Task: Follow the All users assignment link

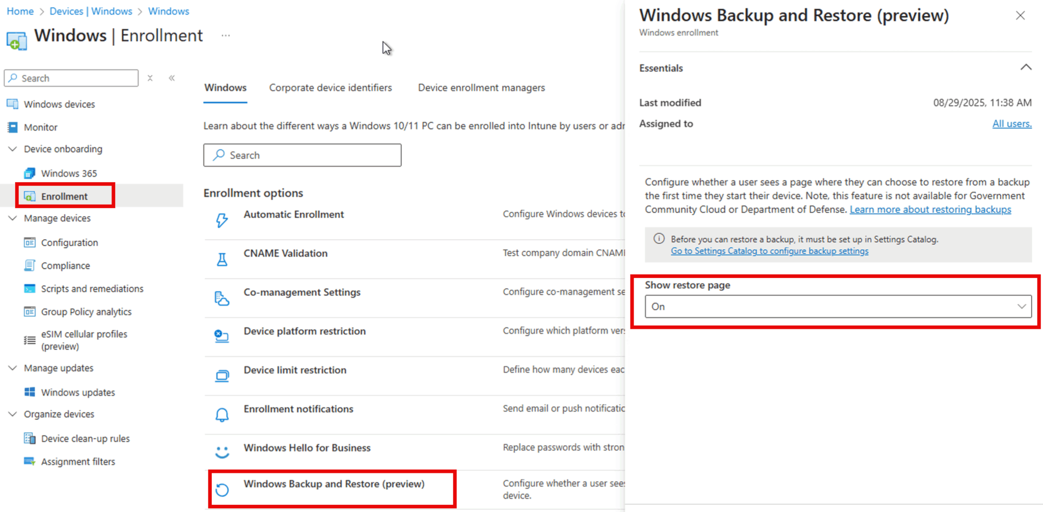Action: 1011,123
